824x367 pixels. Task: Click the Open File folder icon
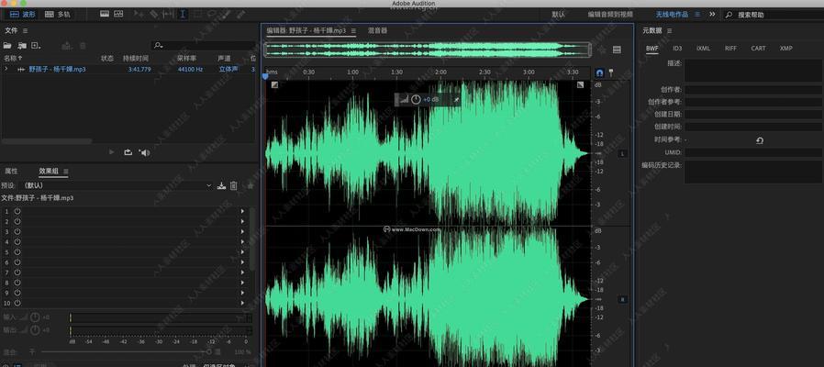pos(8,45)
